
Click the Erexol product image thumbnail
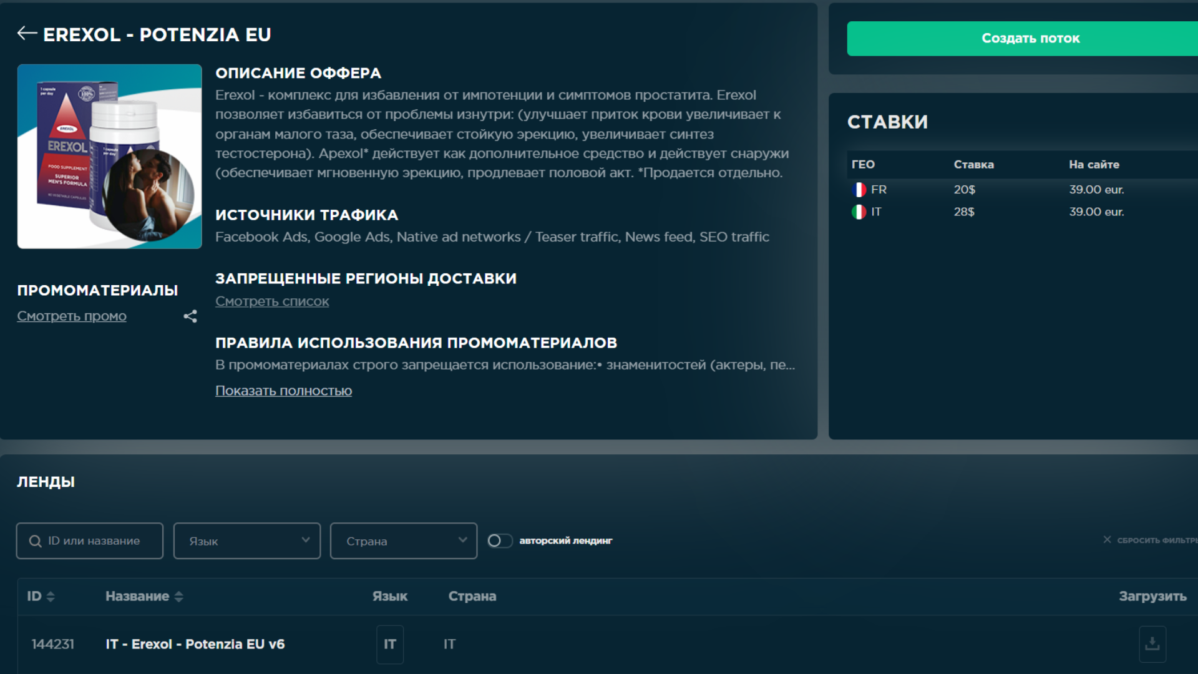click(x=110, y=157)
